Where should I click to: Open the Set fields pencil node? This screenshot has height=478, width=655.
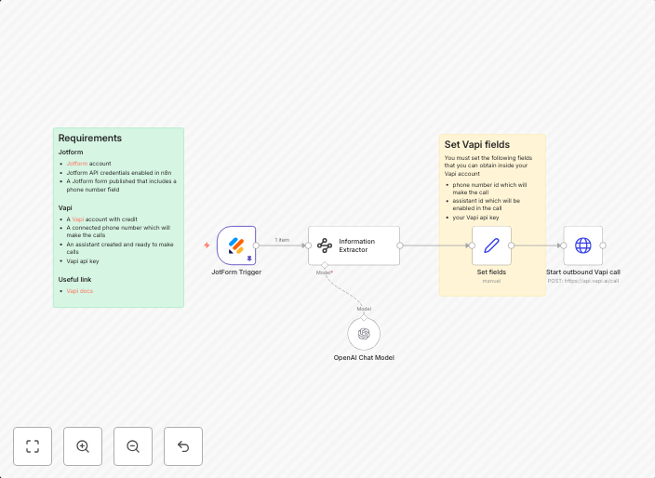(491, 246)
